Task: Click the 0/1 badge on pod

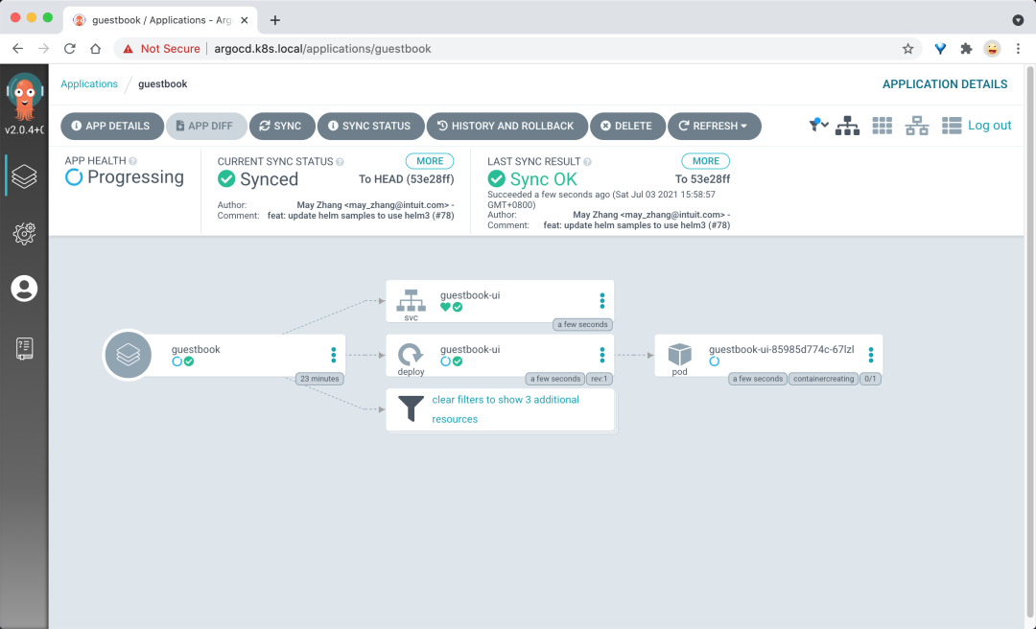Action: [x=870, y=379]
